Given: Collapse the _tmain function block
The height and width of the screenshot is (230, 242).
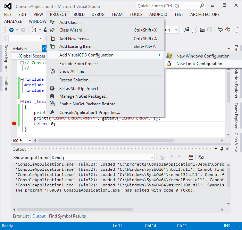Looking at the screenshot, I should [22, 101].
